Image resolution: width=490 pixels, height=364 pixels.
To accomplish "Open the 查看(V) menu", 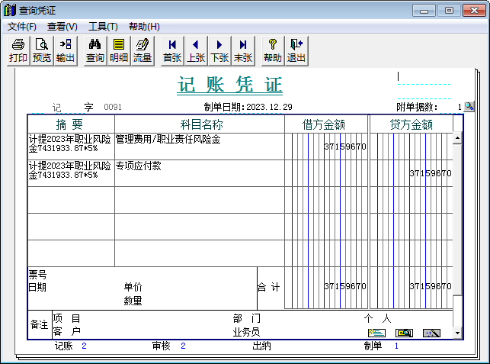I will click(62, 27).
